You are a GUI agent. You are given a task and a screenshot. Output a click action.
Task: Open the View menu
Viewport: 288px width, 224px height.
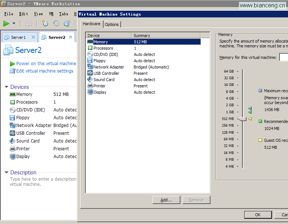(38, 14)
